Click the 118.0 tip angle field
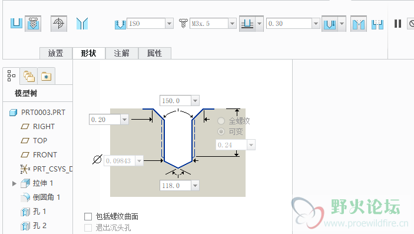 pos(175,186)
